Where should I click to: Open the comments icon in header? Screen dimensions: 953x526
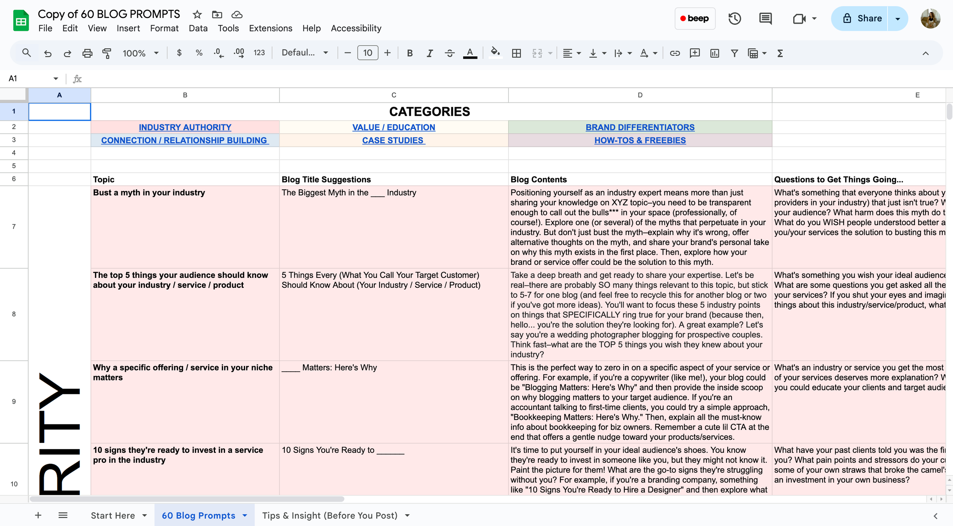click(x=765, y=18)
